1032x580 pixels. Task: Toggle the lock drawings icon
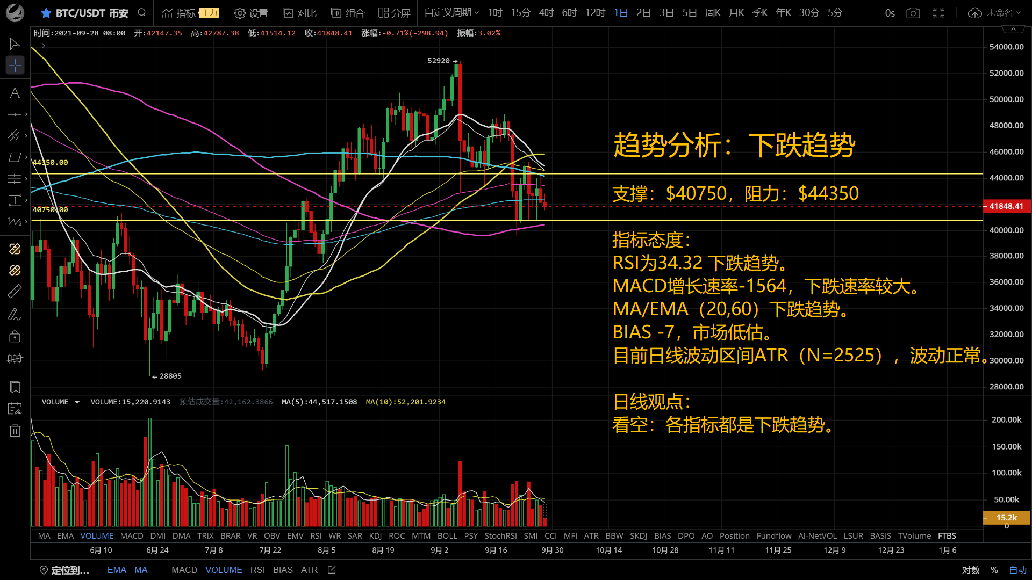[15, 337]
